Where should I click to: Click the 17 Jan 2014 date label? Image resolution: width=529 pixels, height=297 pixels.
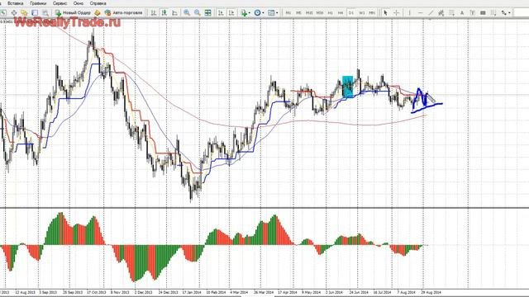pyautogui.click(x=192, y=292)
